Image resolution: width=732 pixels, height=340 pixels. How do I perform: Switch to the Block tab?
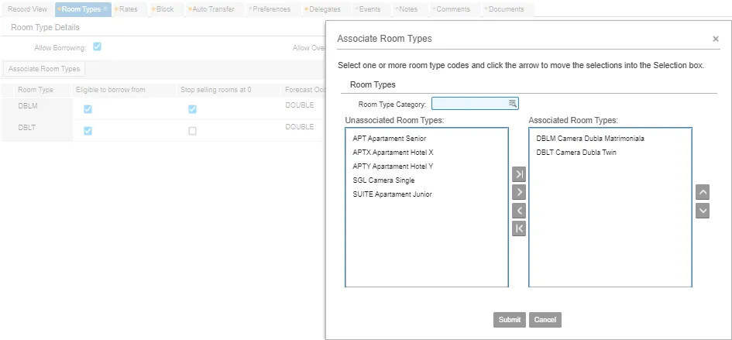[x=165, y=9]
